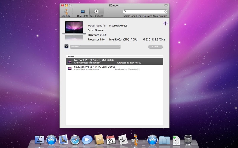Image resolution: width=238 pixels, height=148 pixels.
Task: Click the Purchased at: 2009-04-05 text
Action: click(127, 70)
